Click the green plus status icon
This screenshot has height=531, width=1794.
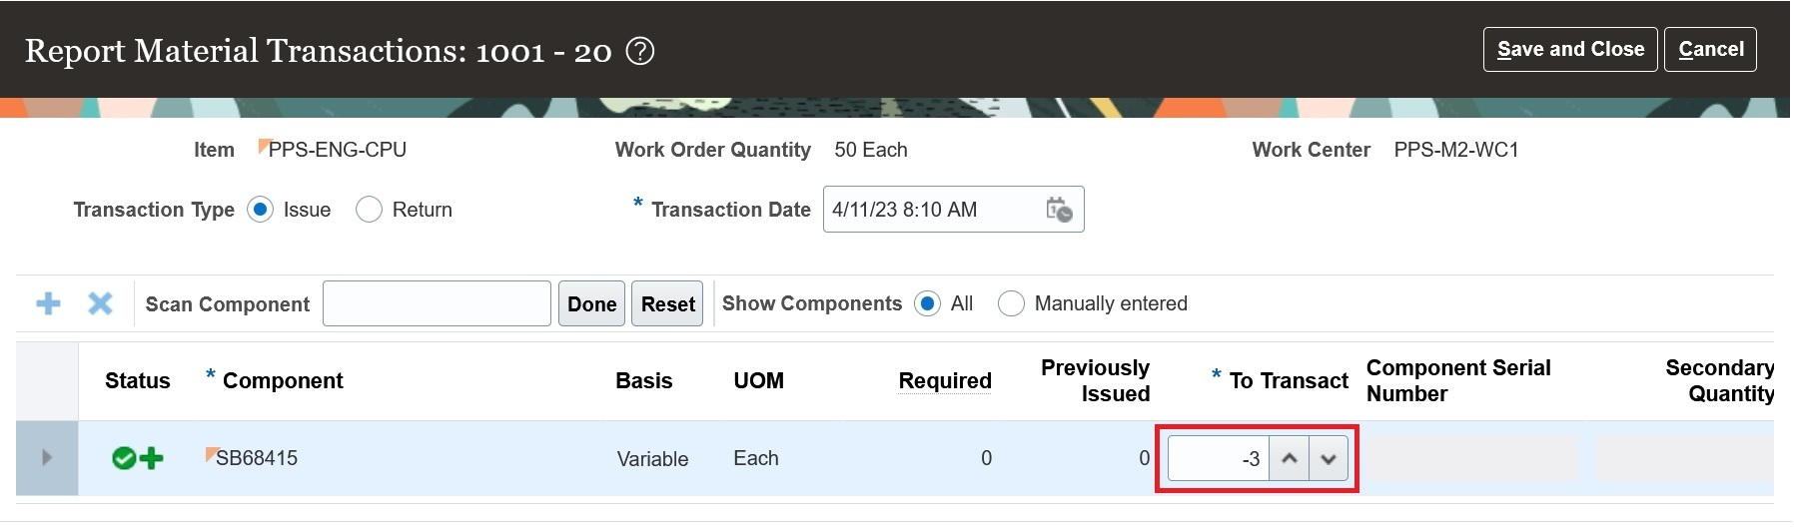click(151, 458)
